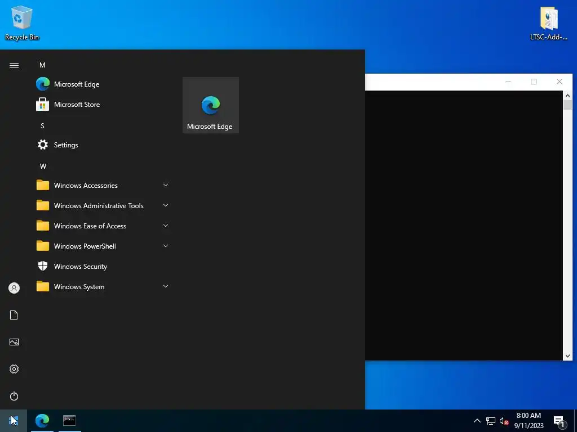Minimize the console window
The image size is (577, 432).
(x=508, y=82)
